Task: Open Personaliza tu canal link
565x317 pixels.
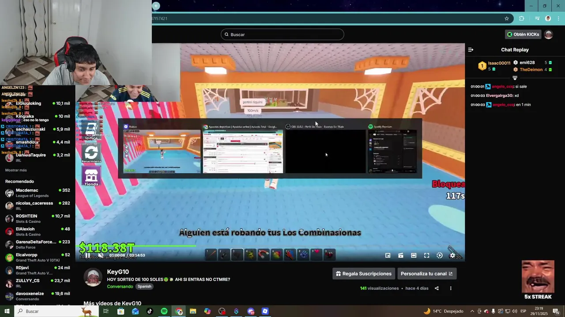Action: coord(426,273)
